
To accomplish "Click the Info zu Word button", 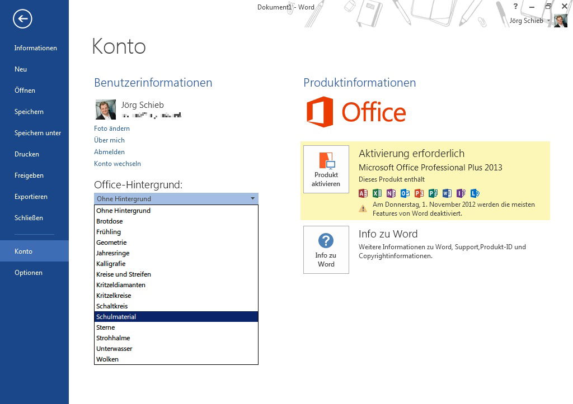I will [326, 250].
